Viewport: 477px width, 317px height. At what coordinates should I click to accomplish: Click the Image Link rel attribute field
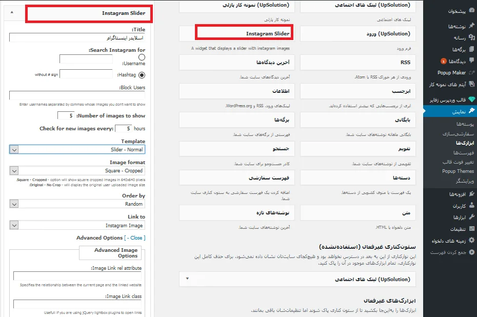click(x=77, y=276)
